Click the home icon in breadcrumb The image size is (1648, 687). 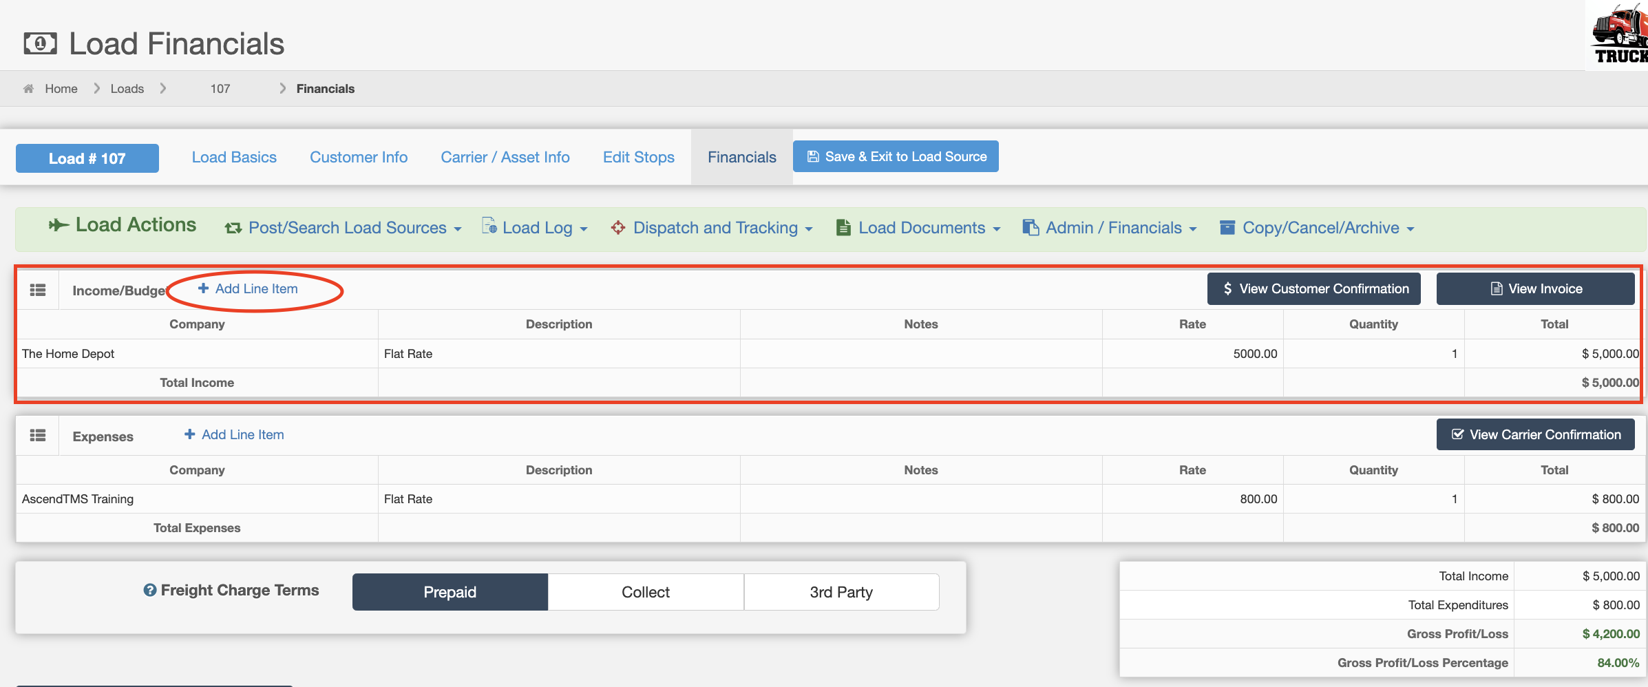(x=28, y=89)
